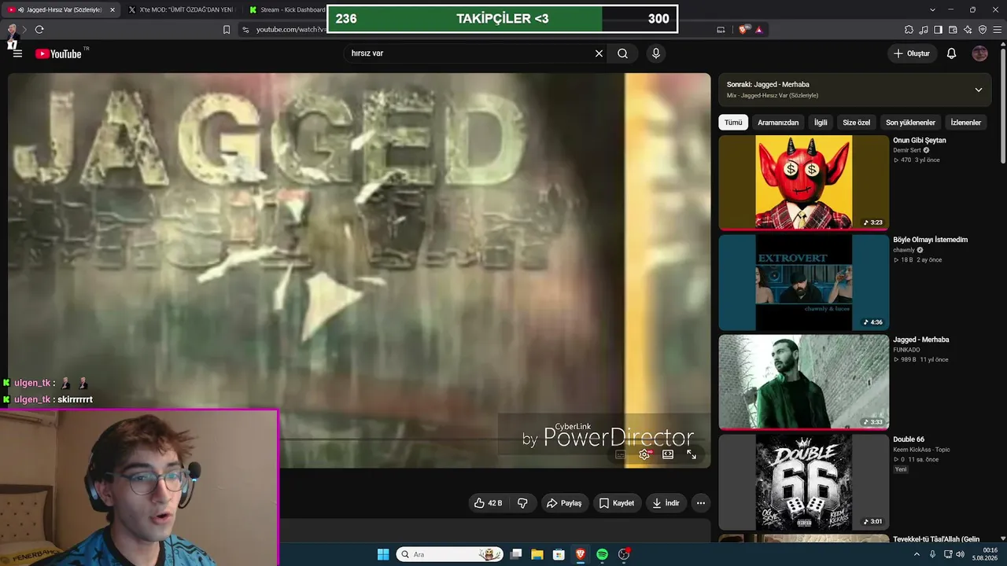Open File Explorer from the taskbar
This screenshot has height=566, width=1007.
click(537, 554)
